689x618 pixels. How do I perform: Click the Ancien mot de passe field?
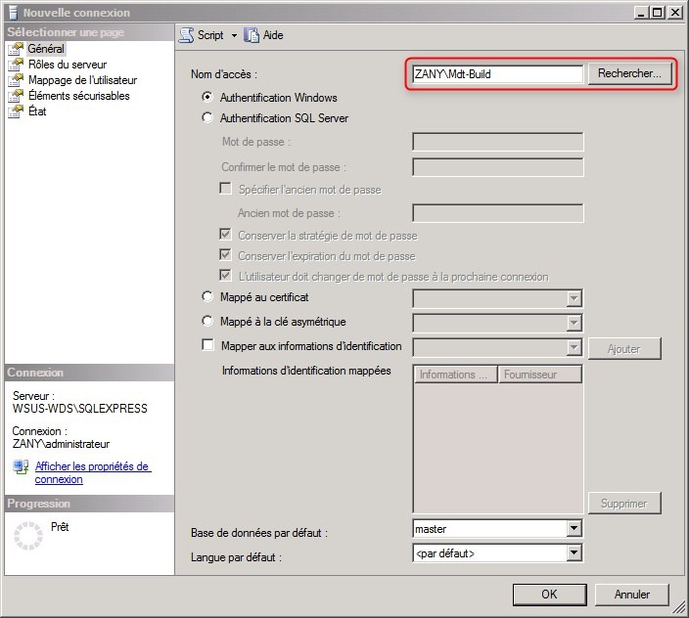coord(498,213)
